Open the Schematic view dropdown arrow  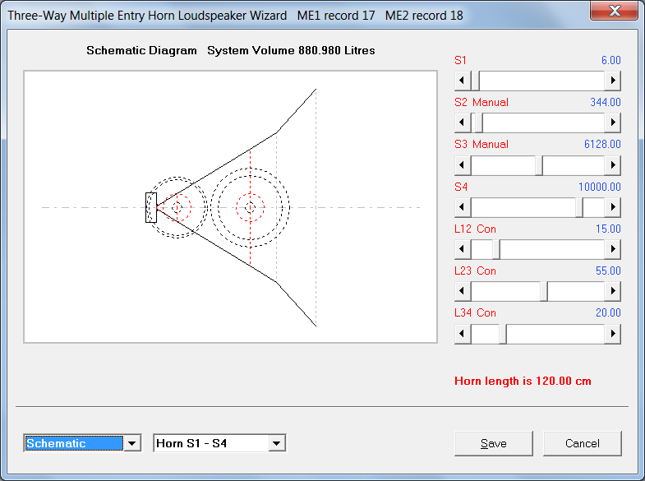pos(132,443)
